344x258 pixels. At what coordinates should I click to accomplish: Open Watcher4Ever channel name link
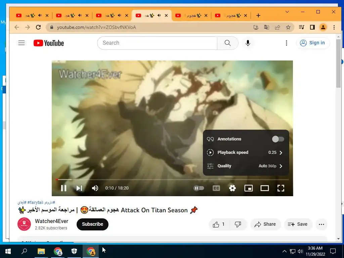pos(51,221)
